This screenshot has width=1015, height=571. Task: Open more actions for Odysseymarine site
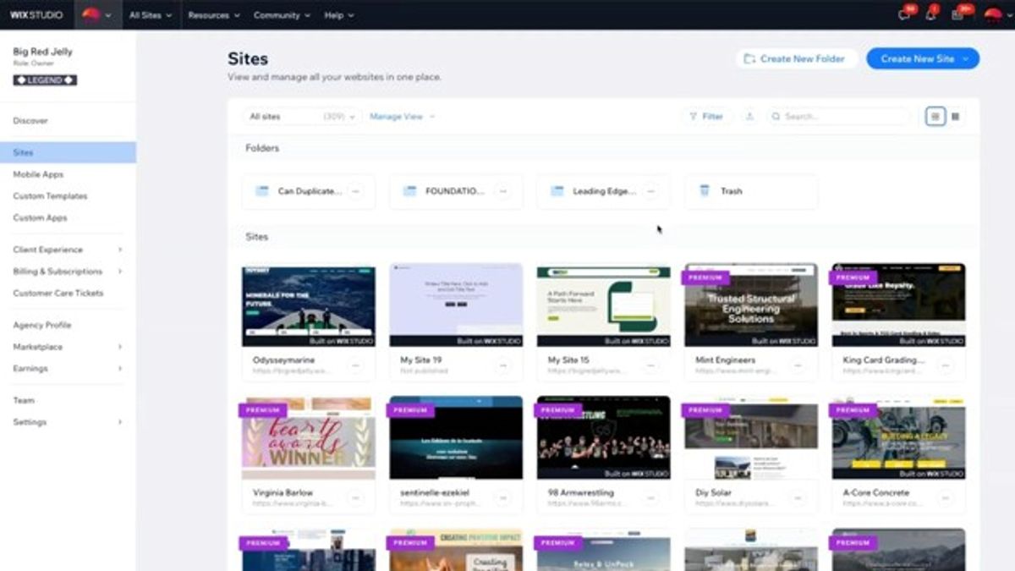355,365
